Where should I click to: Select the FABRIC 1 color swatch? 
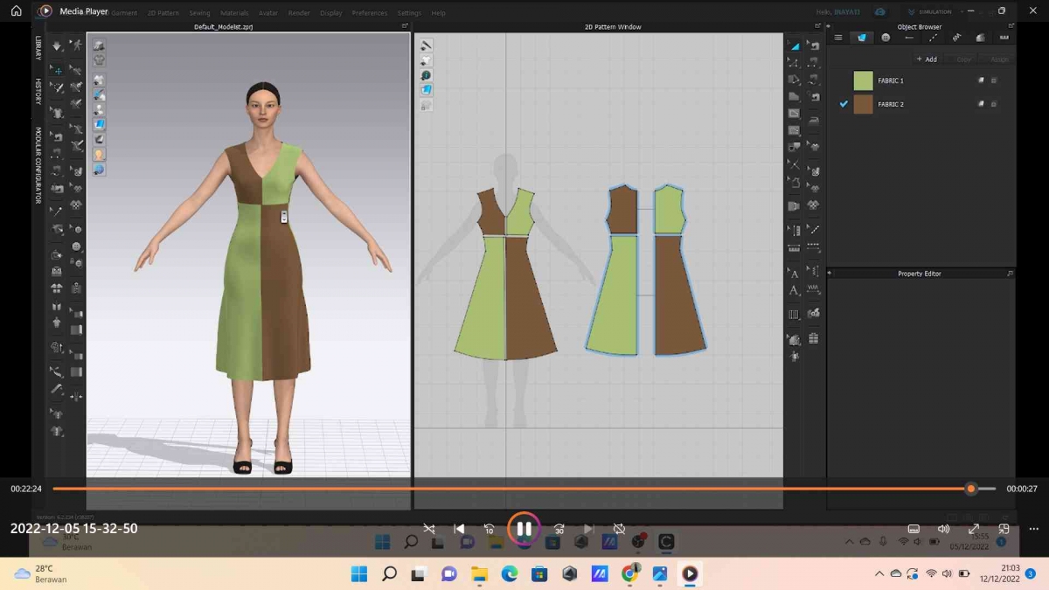pyautogui.click(x=864, y=80)
